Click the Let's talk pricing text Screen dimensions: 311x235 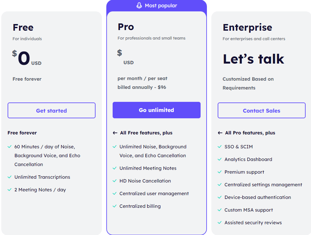pyautogui.click(x=253, y=59)
